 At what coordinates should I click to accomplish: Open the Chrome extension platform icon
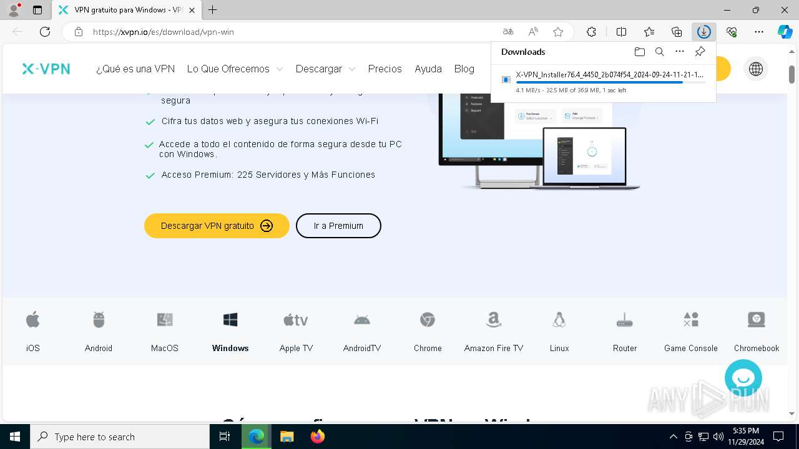tap(428, 321)
